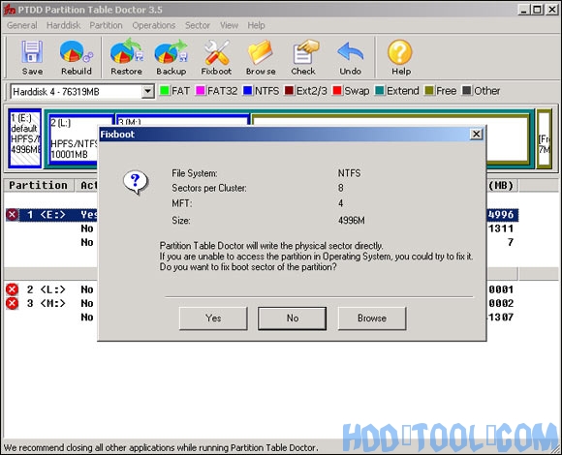Minimize the PTDD window

524,10
